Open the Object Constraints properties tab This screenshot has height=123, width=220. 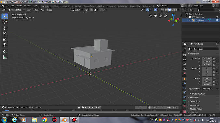(184, 97)
